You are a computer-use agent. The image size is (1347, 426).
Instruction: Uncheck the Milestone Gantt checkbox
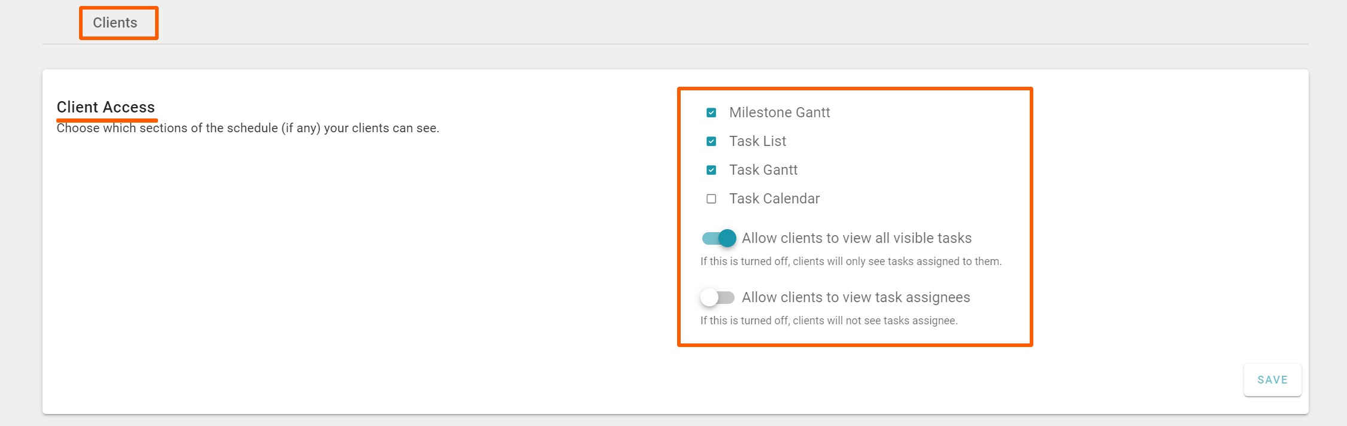[711, 112]
